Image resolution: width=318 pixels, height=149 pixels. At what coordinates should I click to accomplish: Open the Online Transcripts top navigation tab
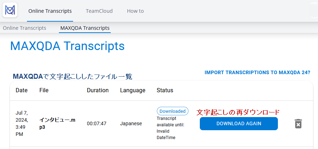pyautogui.click(x=50, y=11)
